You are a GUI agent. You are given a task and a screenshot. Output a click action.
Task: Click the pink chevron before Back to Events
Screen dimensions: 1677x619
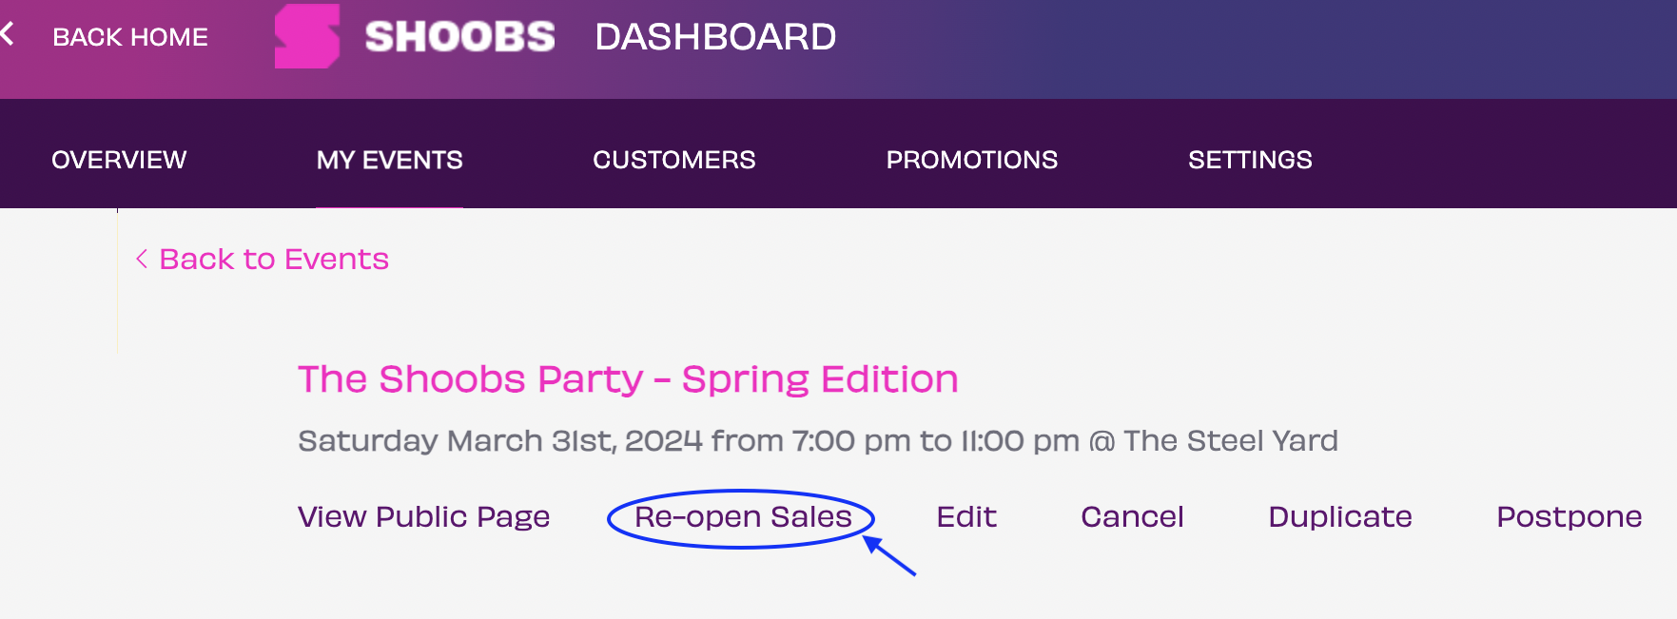pyautogui.click(x=142, y=259)
